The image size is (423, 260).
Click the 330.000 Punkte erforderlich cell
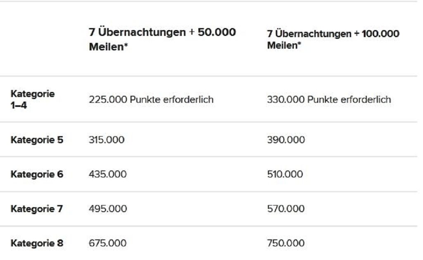[x=329, y=99]
